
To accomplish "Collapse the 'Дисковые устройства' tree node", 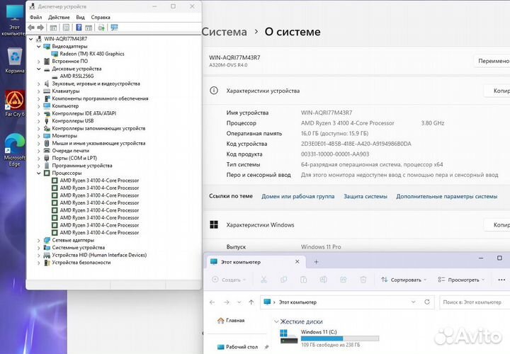I will 39,69.
